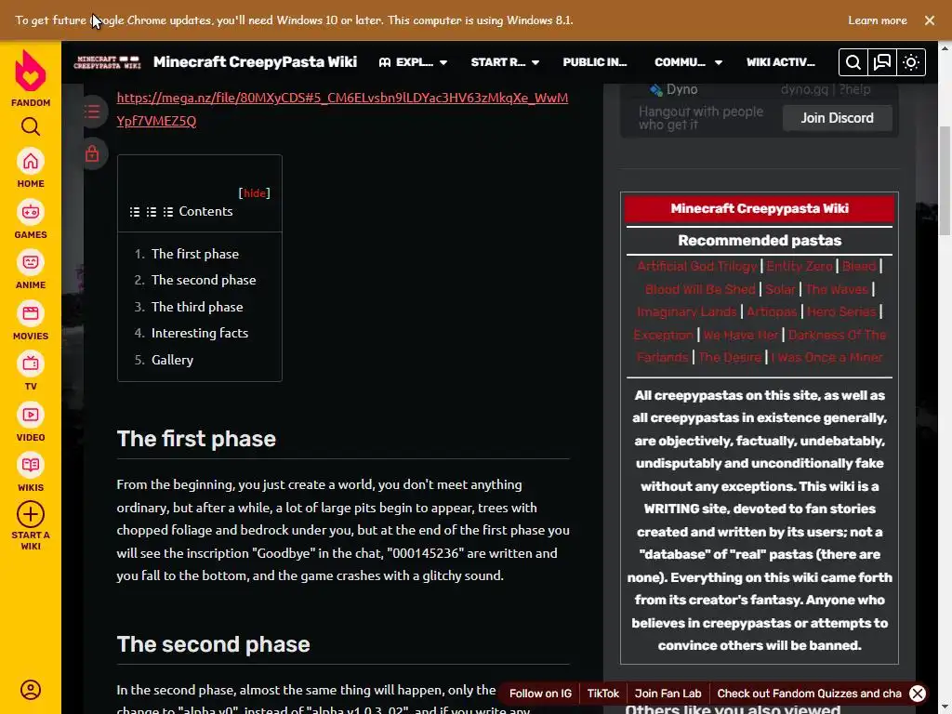
Task: Jump to The second phase in Contents
Action: click(204, 280)
